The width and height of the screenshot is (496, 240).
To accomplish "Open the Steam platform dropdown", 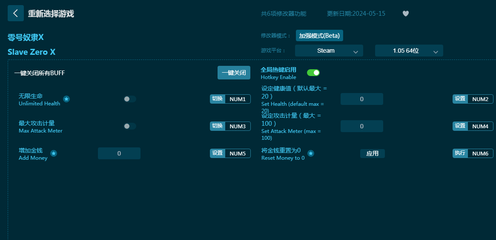I will click(x=329, y=51).
